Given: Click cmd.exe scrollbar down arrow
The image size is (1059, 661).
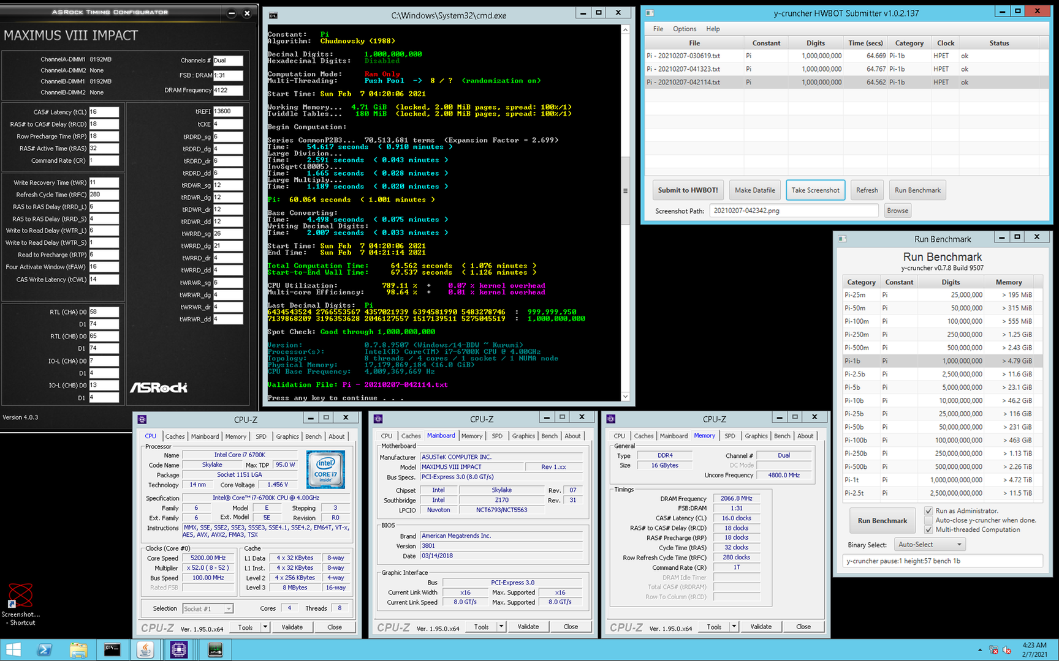Looking at the screenshot, I should (625, 397).
